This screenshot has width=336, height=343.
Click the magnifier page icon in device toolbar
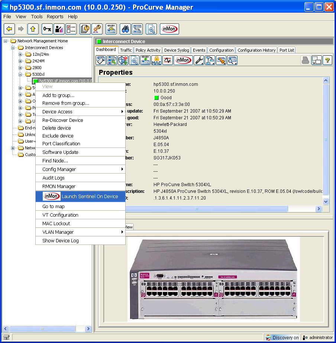click(134, 60)
